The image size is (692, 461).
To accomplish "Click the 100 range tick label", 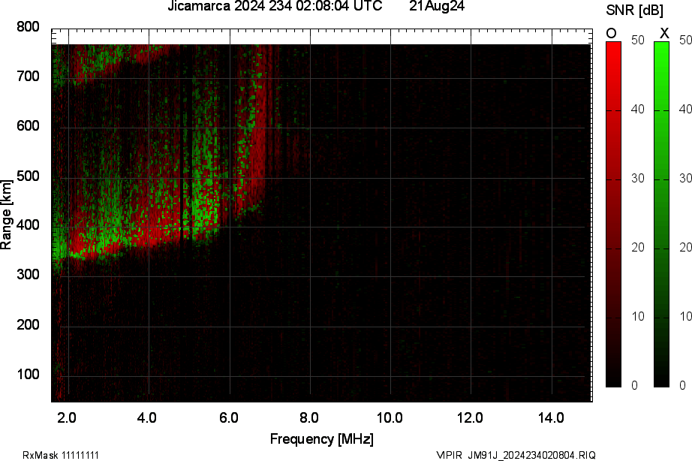I will (x=29, y=375).
